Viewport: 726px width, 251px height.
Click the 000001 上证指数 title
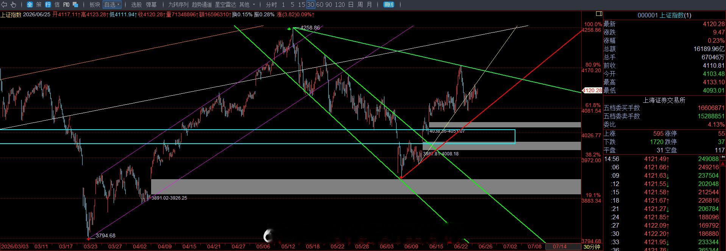coord(664,15)
